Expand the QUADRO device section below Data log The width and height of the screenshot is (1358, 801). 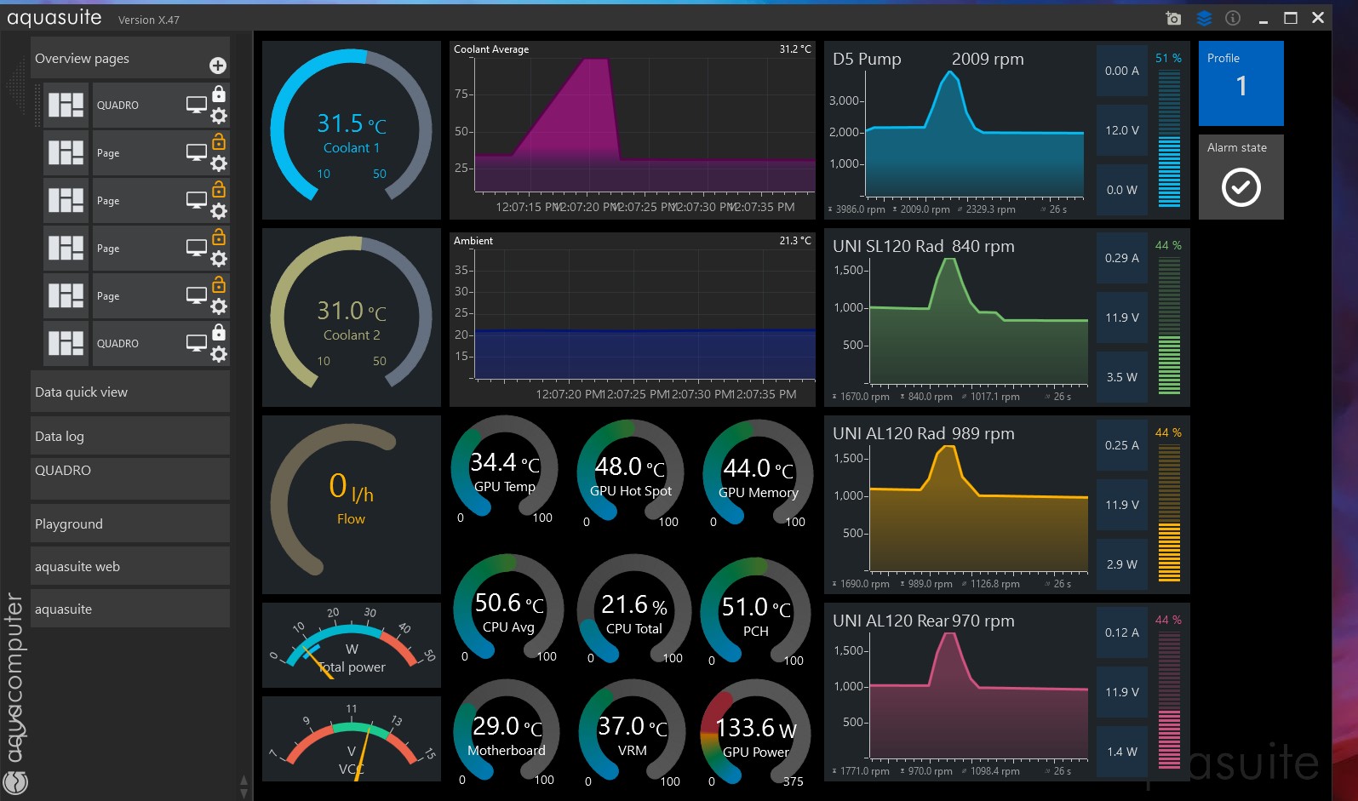[x=130, y=478]
